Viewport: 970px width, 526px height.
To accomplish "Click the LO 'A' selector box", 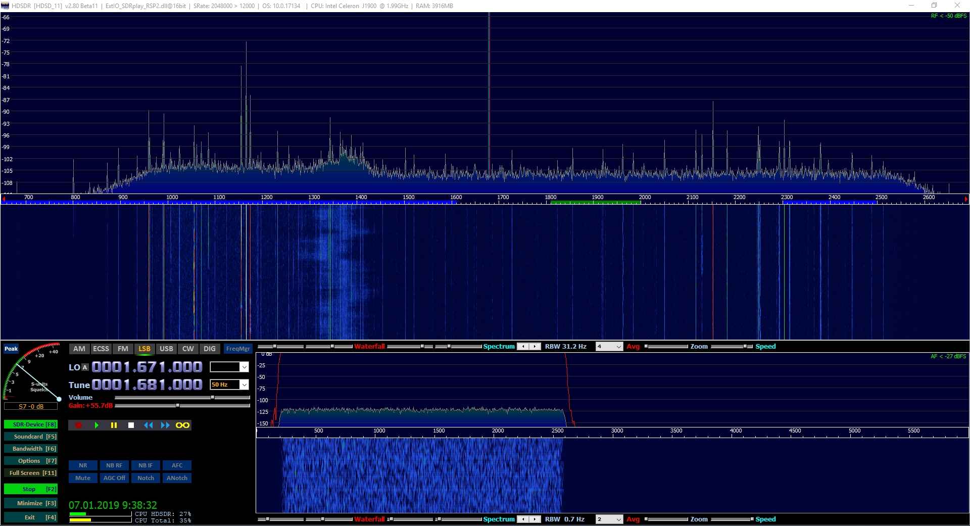I will coord(85,367).
